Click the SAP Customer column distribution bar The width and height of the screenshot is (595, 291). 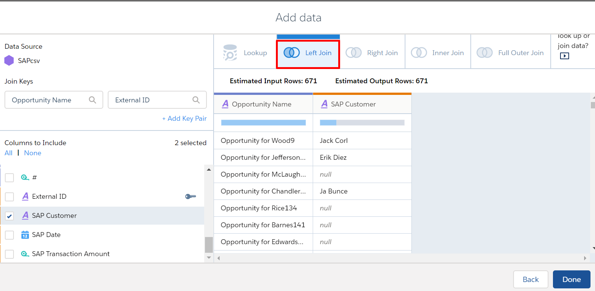tap(362, 123)
